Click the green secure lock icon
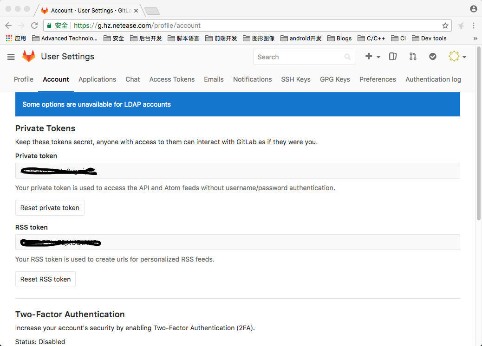Viewport: 482px width, 346px height. (49, 26)
